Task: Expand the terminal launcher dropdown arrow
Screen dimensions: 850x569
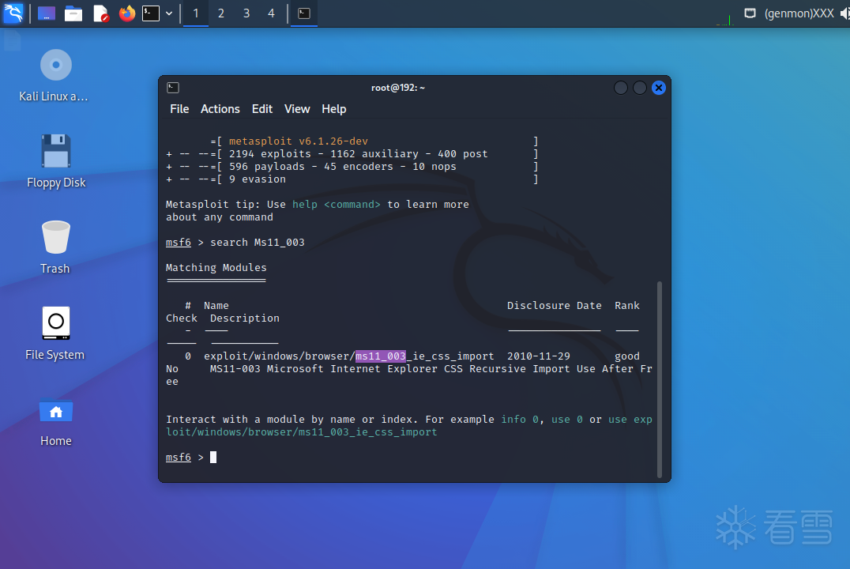Action: click(x=169, y=13)
